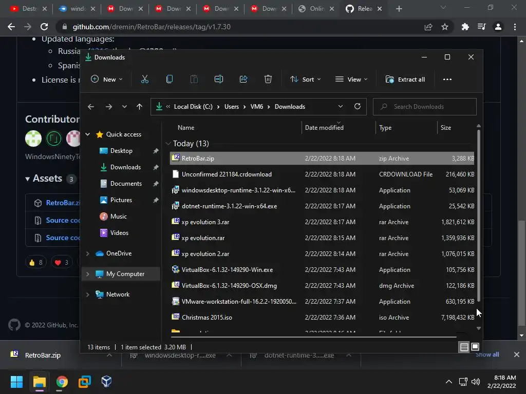Image resolution: width=526 pixels, height=394 pixels.
Task: Switch to the Destr YouTube tab
Action: tap(29, 9)
